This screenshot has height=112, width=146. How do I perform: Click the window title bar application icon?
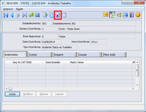pos(4,3)
